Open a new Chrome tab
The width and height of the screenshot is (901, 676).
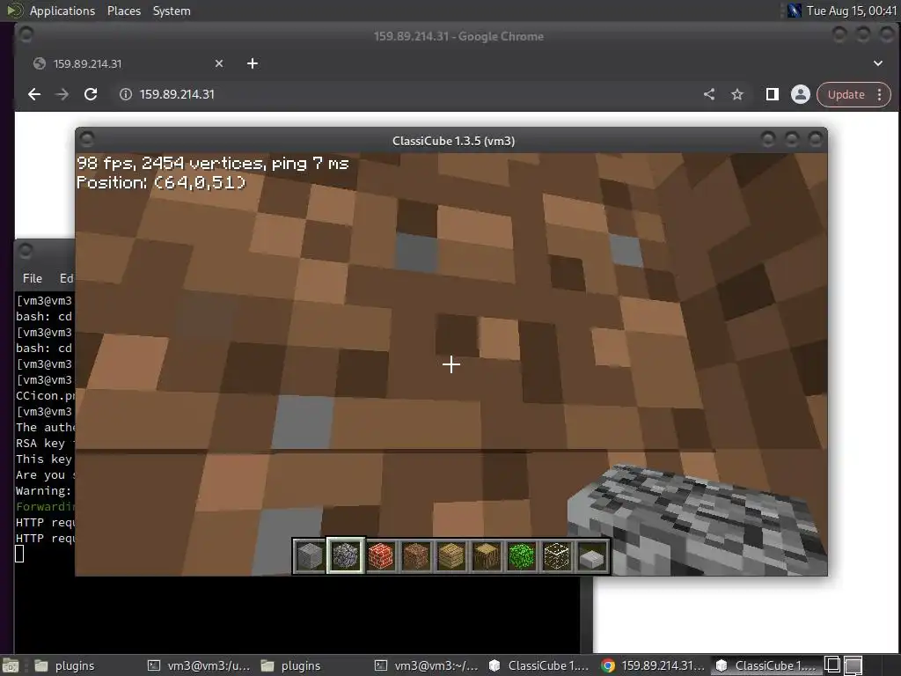pos(253,63)
